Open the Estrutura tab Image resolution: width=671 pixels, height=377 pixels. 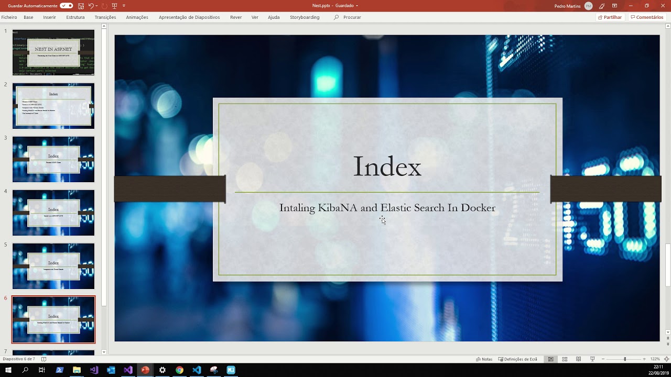(x=75, y=17)
